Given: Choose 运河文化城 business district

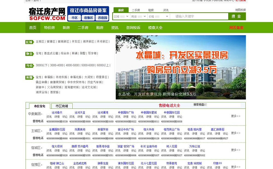Looking at the screenshot, I should (x=89, y=87).
